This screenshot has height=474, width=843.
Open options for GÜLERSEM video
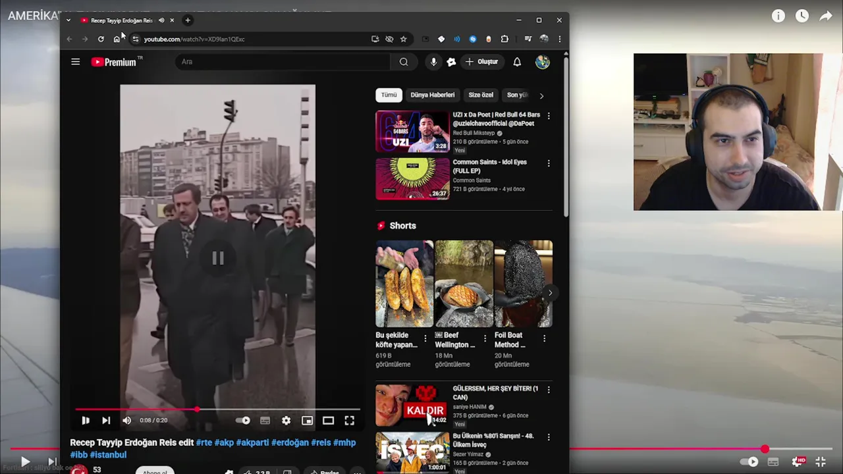point(549,390)
